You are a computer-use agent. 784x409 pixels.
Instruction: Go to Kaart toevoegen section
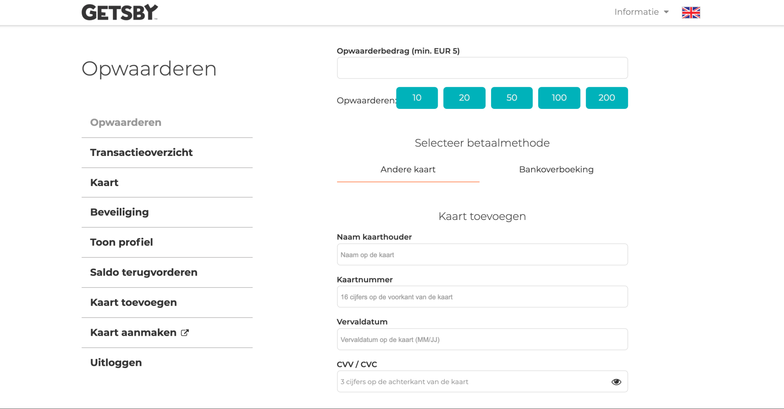tap(133, 302)
